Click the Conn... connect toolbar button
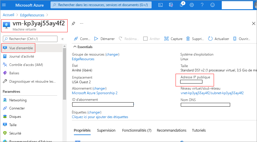257x142 pixels. click(82, 39)
